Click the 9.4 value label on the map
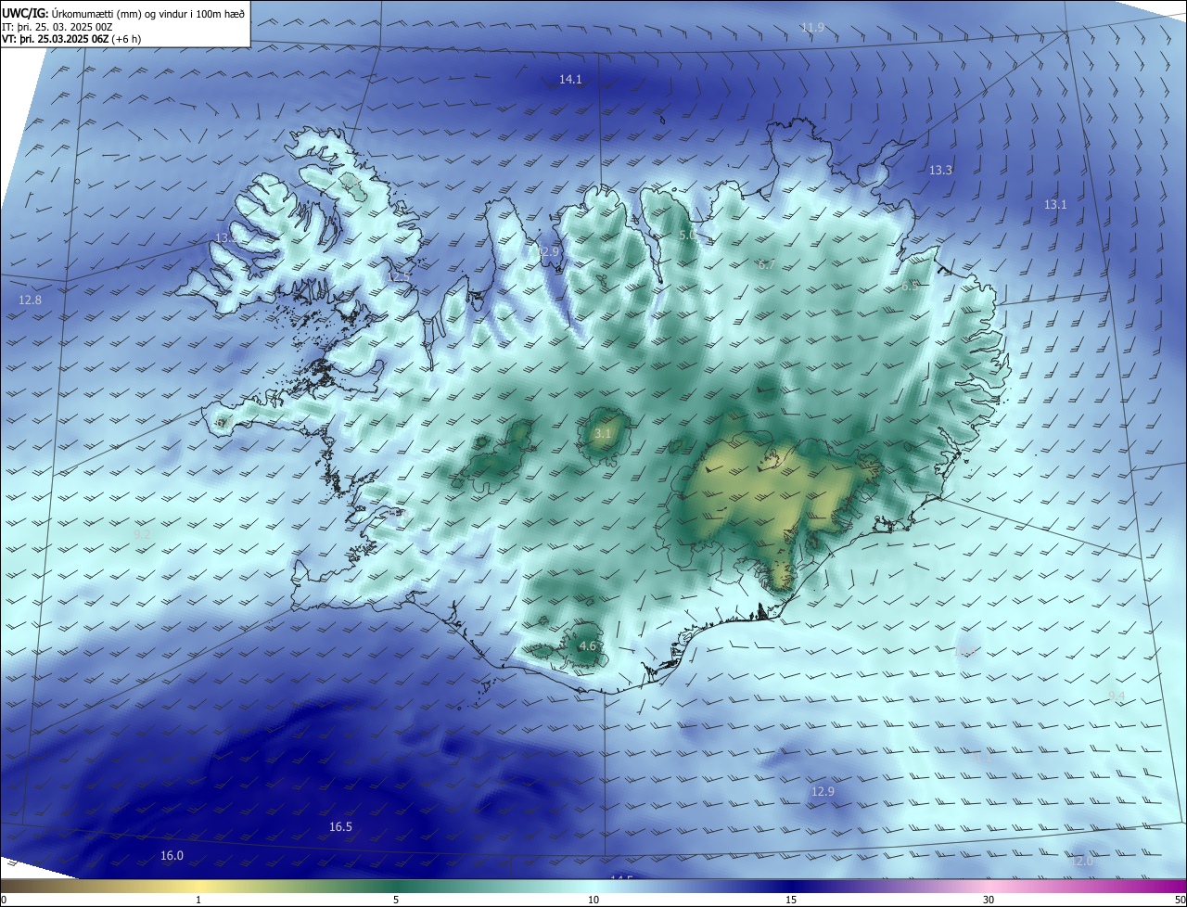This screenshot has height=907, width=1187. click(1117, 696)
